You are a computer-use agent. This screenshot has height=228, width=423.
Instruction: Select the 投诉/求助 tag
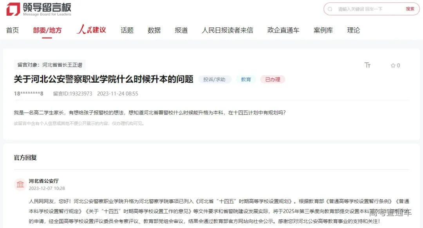214,79
